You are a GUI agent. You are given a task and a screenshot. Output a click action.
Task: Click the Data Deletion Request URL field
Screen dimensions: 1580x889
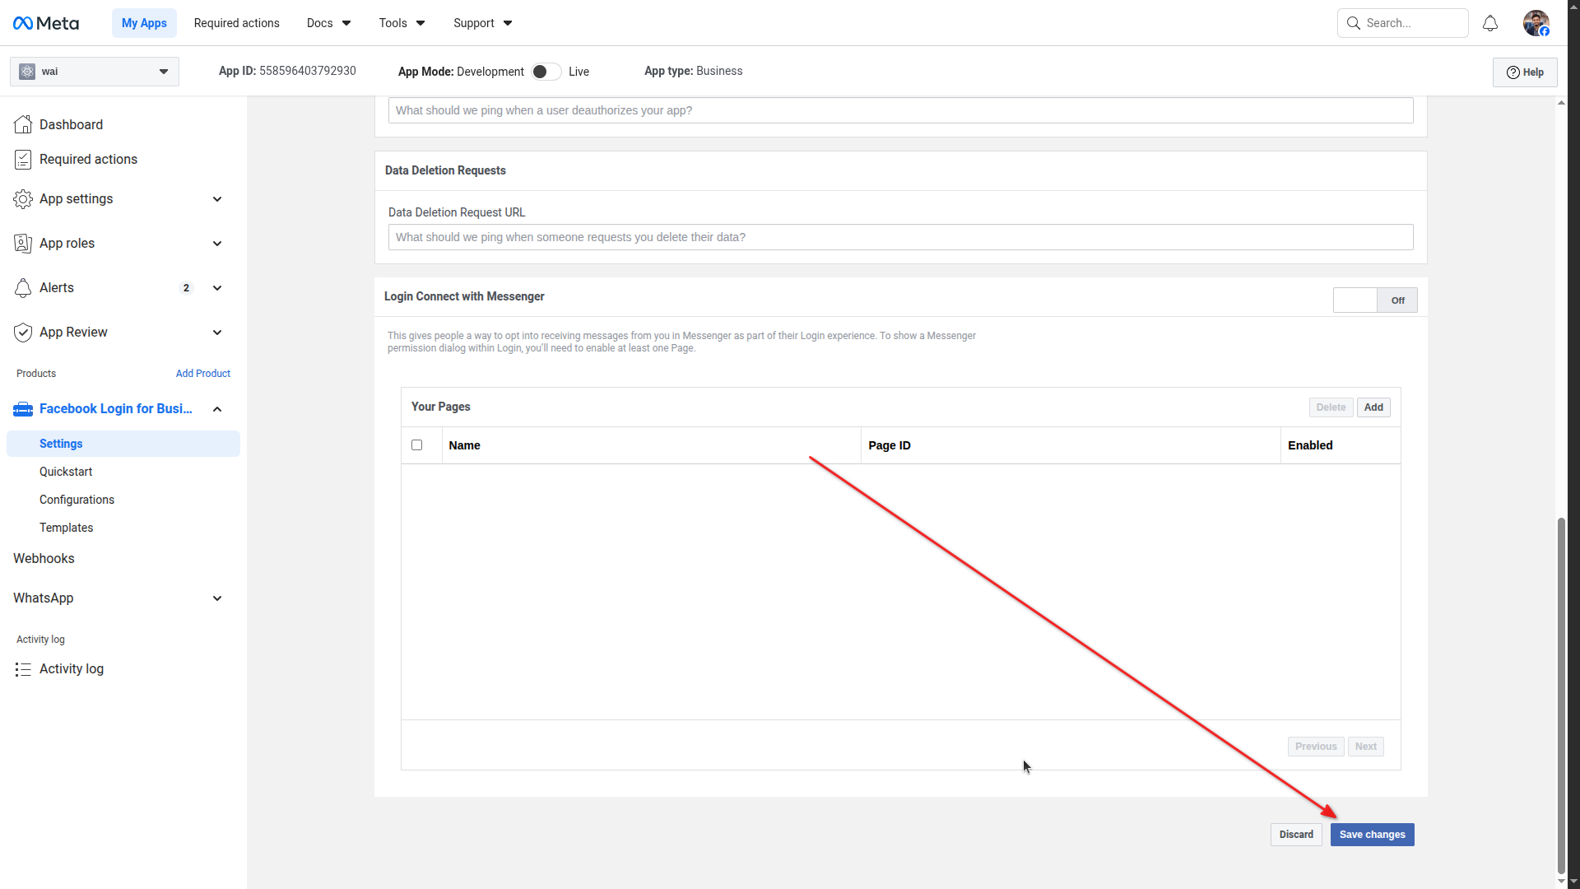tap(900, 237)
